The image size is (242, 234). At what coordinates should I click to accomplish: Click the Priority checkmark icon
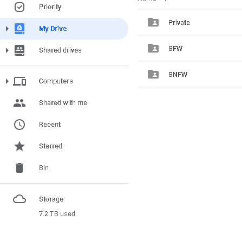(x=19, y=7)
